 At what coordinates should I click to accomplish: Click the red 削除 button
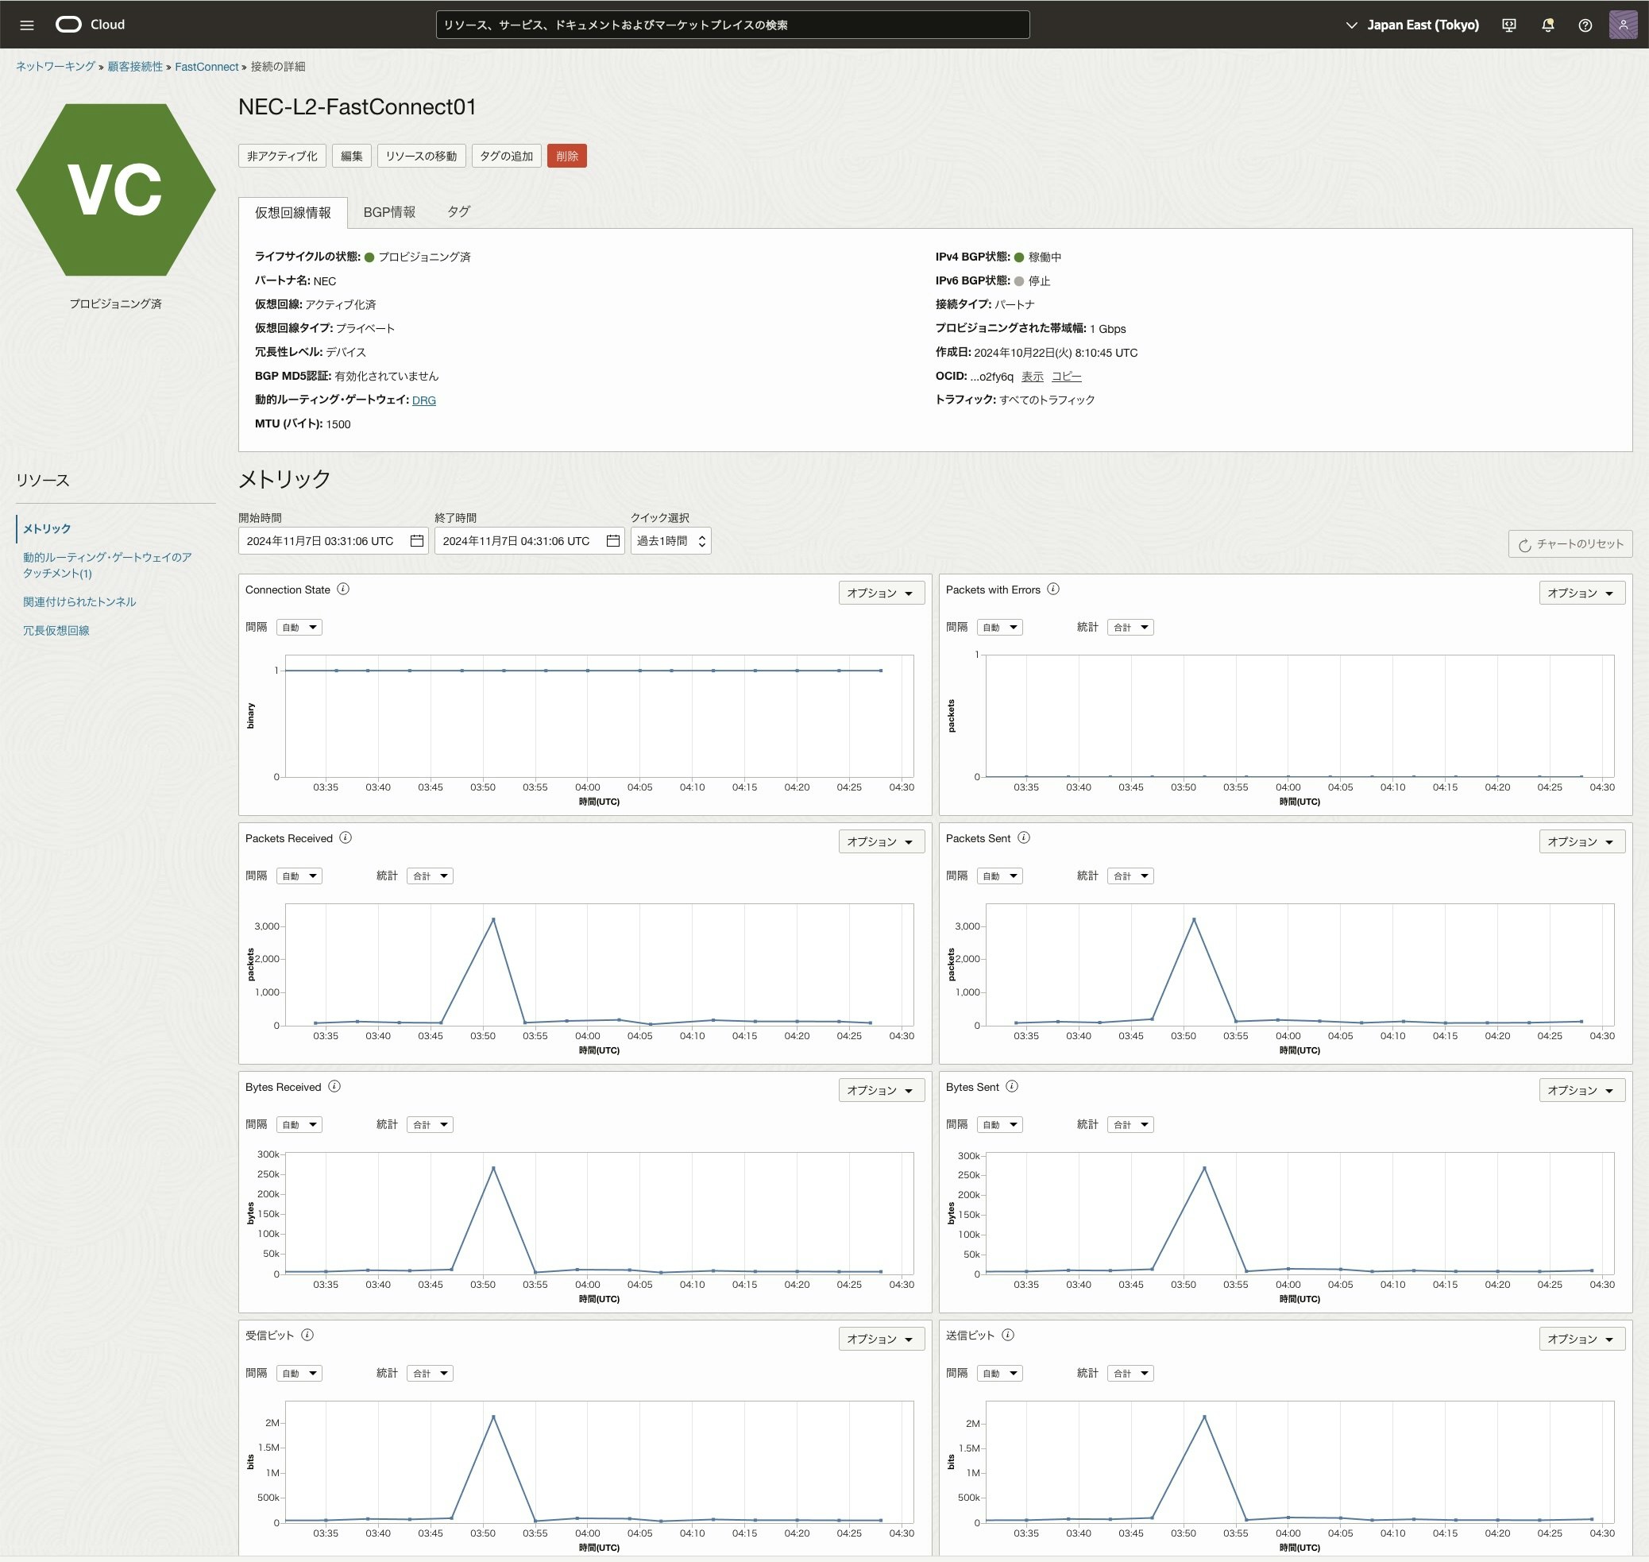pyautogui.click(x=566, y=156)
